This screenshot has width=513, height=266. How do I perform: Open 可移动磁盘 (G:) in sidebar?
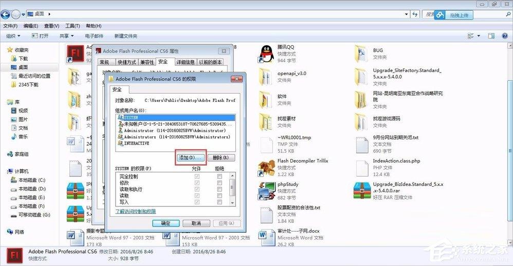pyautogui.click(x=34, y=215)
